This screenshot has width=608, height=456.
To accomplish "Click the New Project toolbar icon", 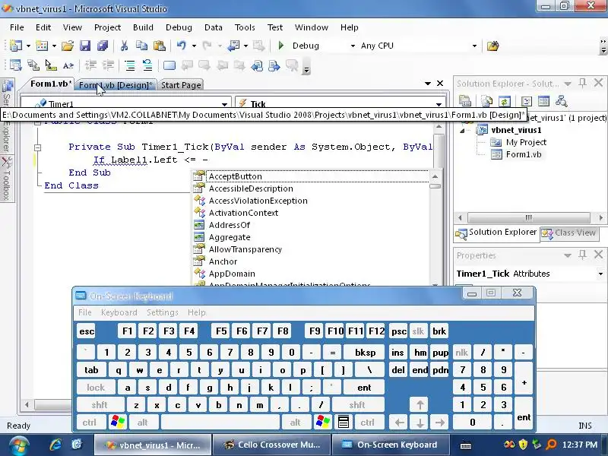I will click(x=15, y=46).
